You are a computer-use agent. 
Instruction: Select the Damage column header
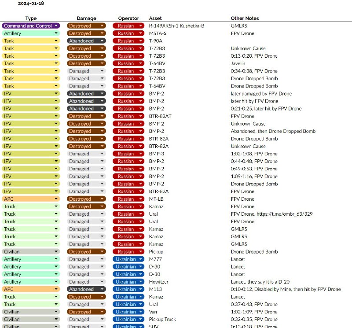[86, 18]
